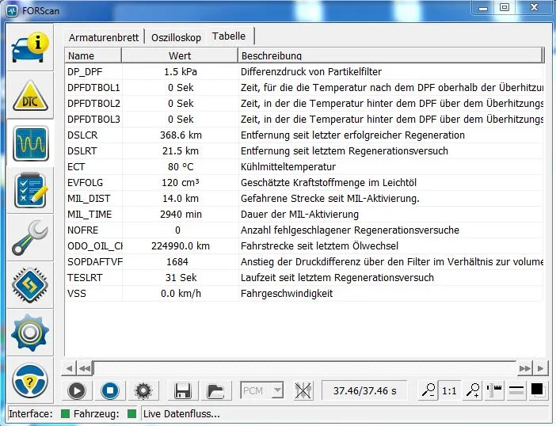The height and width of the screenshot is (426, 556).
Task: Open the tests checklist section
Action: pyautogui.click(x=31, y=192)
